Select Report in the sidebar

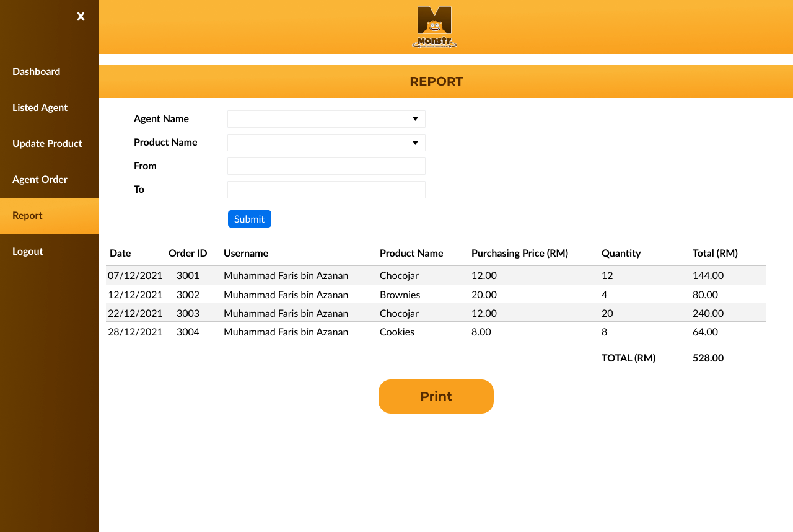click(x=28, y=216)
